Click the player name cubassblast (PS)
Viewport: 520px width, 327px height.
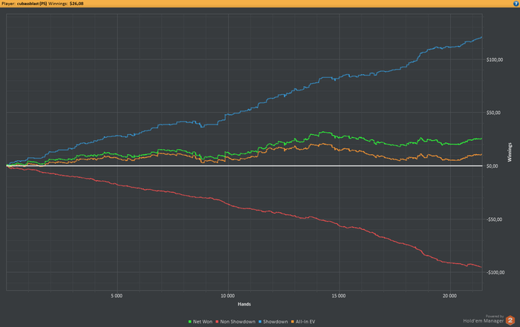pyautogui.click(x=32, y=4)
